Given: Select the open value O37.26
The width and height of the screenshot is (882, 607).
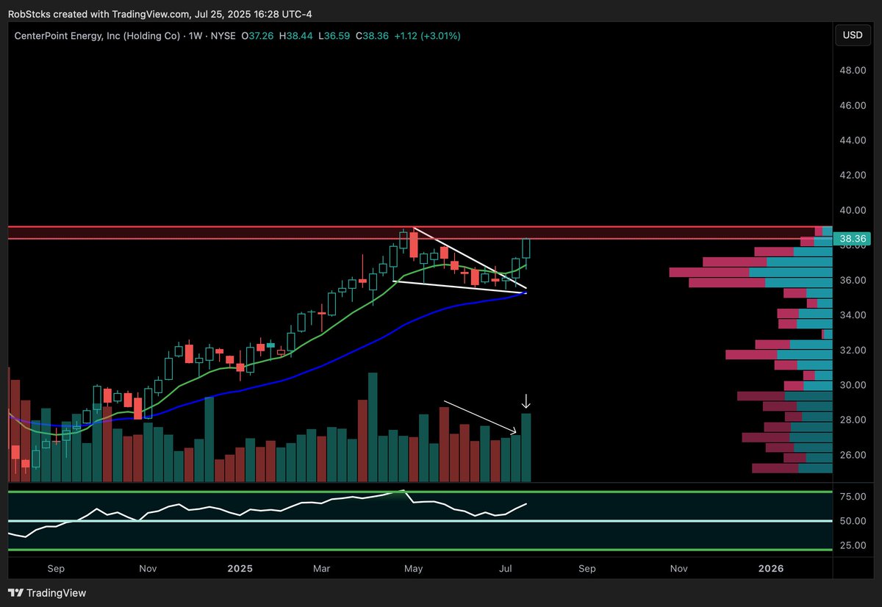Looking at the screenshot, I should click(x=258, y=35).
